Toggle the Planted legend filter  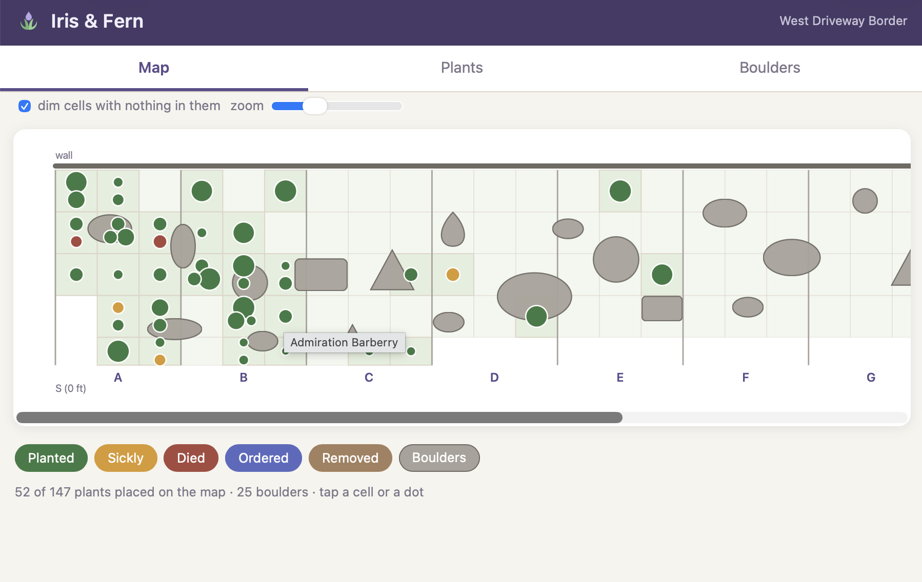(x=51, y=458)
